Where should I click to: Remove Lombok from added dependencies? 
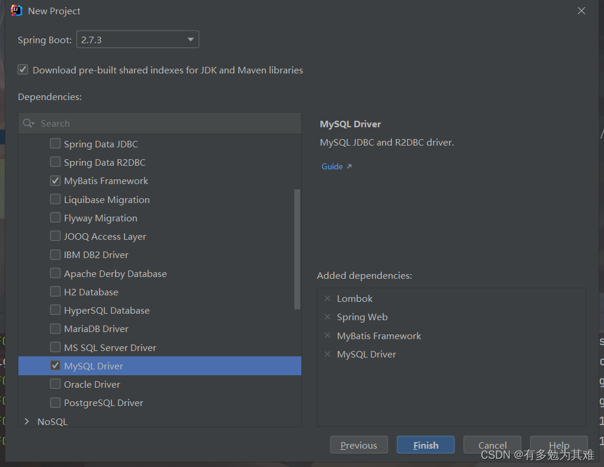pos(327,298)
